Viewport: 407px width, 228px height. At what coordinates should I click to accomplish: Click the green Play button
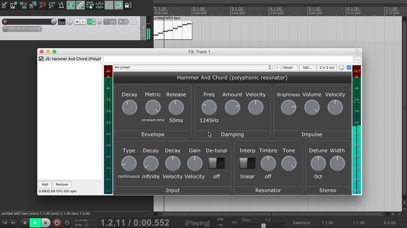point(35,223)
